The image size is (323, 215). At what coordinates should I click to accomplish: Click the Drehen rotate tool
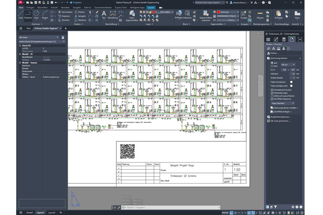[80, 12]
